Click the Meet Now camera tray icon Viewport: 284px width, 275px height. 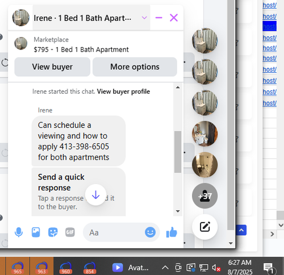pyautogui.click(x=178, y=268)
